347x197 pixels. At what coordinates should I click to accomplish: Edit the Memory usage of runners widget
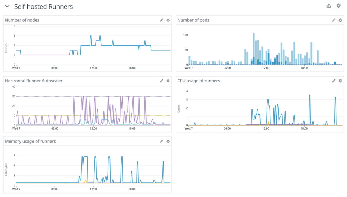coord(161,142)
